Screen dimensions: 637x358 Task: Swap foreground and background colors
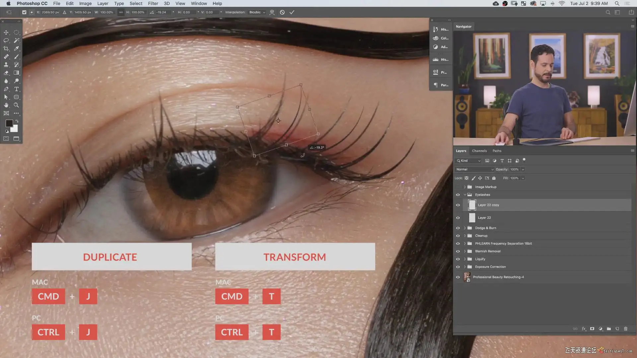[17, 121]
